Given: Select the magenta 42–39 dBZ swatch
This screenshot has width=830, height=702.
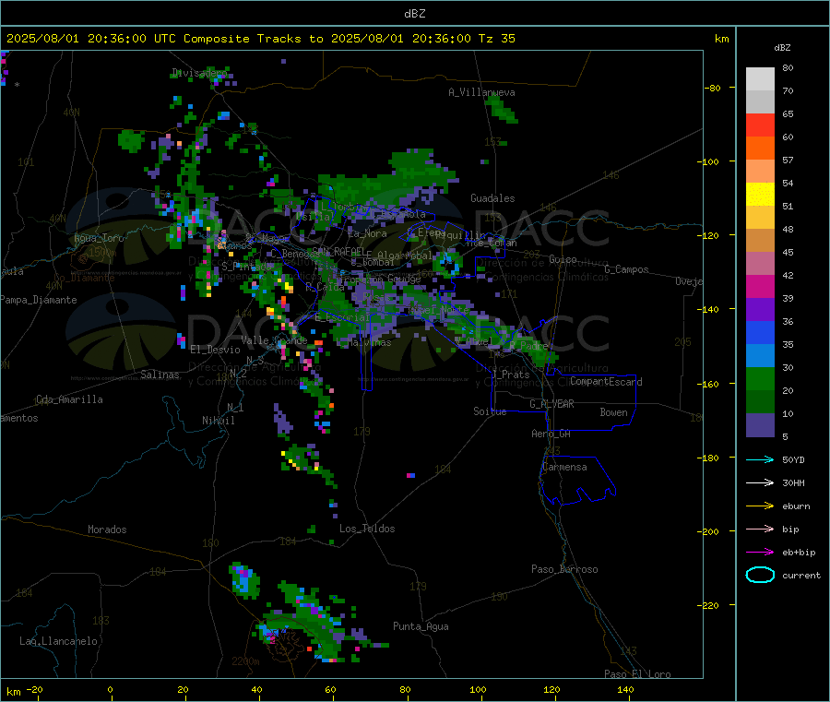Looking at the screenshot, I should pyautogui.click(x=760, y=286).
